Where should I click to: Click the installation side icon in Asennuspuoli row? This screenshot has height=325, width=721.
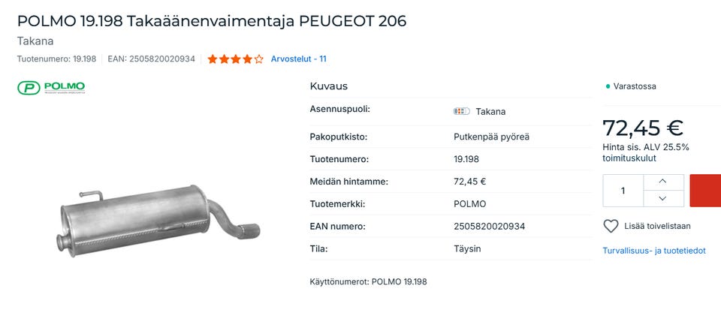click(x=461, y=111)
